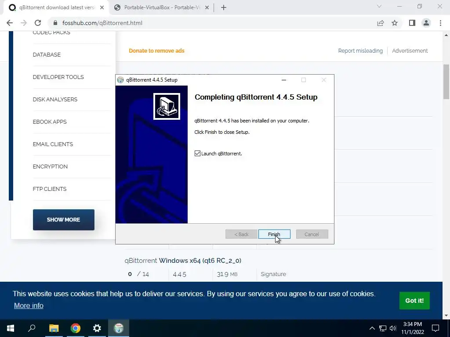Open the Database category

[x=47, y=55]
